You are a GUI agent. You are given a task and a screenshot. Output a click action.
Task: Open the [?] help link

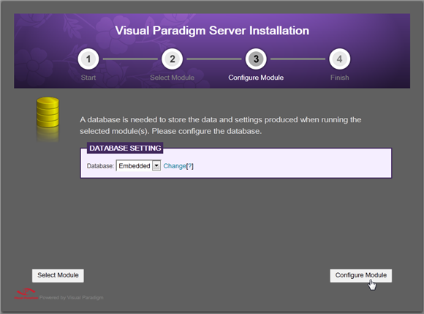coord(190,166)
